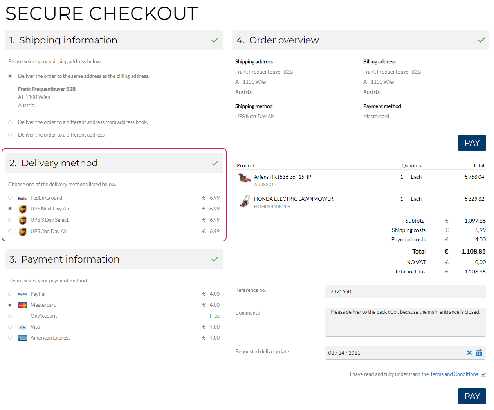Click product code HOHRE410K2PE
Image resolution: width=494 pixels, height=410 pixels.
[272, 207]
